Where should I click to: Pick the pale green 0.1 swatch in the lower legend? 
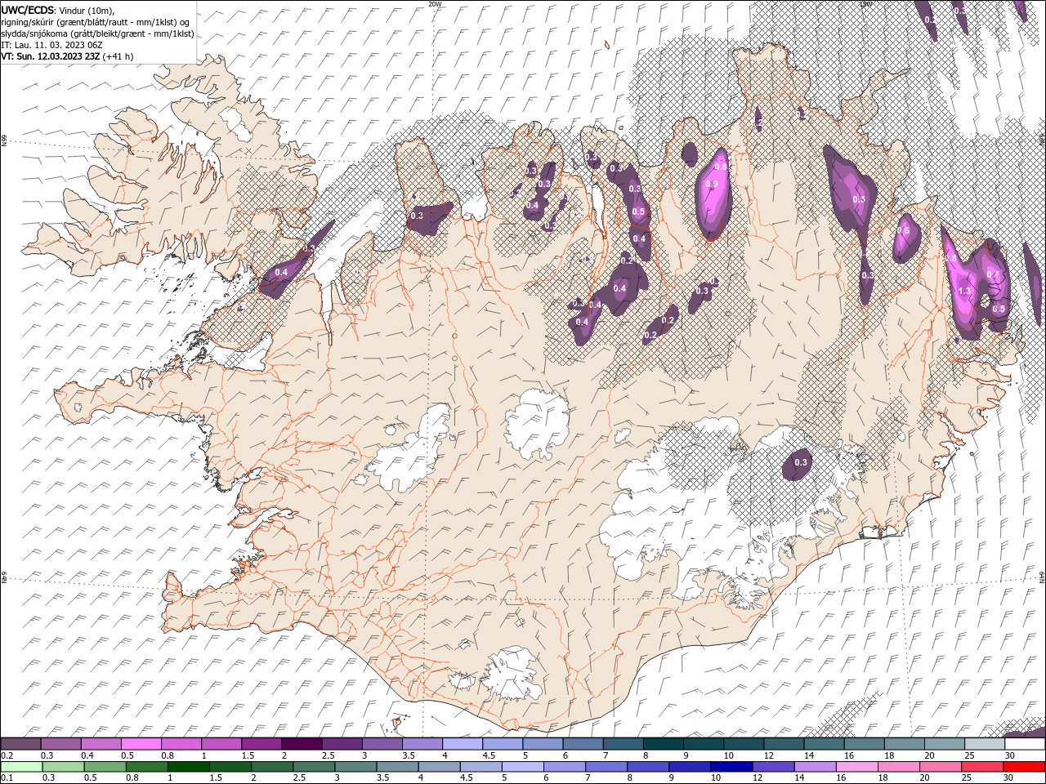pos(20,767)
